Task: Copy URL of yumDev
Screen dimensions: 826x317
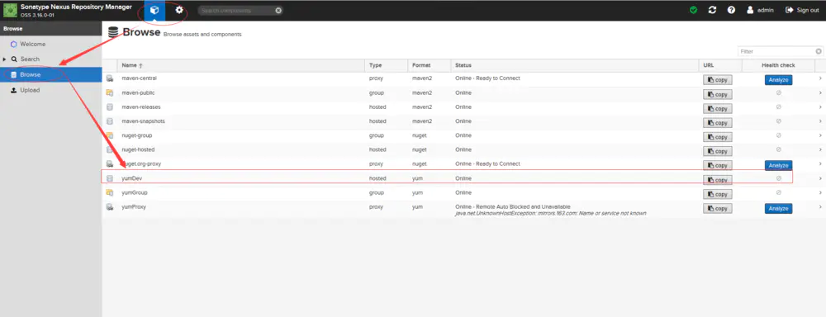Action: [718, 180]
